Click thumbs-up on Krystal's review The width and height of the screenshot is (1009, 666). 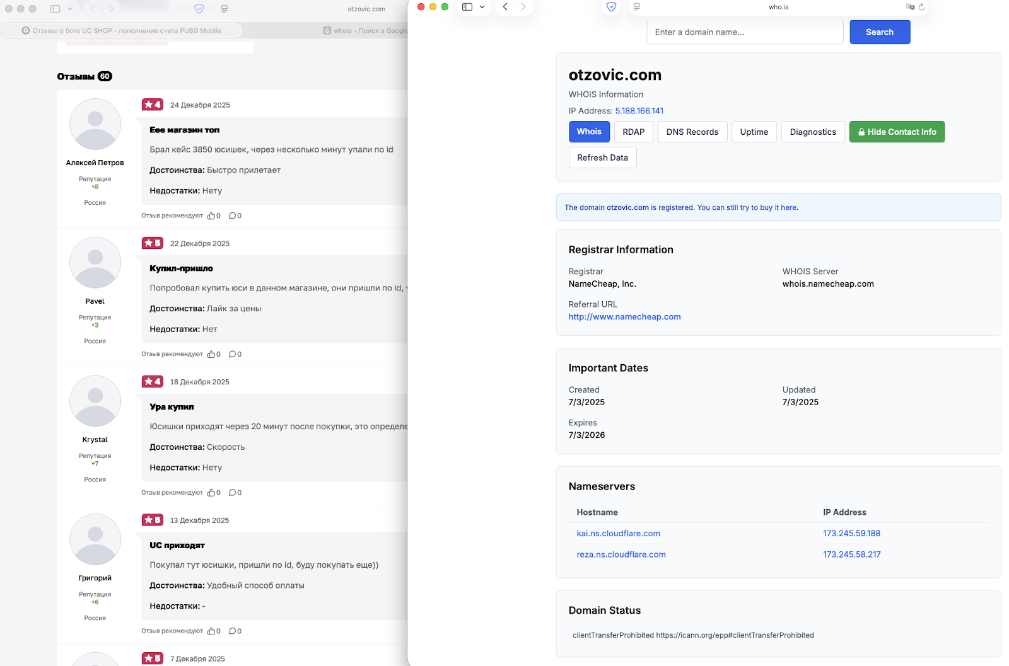tap(211, 493)
